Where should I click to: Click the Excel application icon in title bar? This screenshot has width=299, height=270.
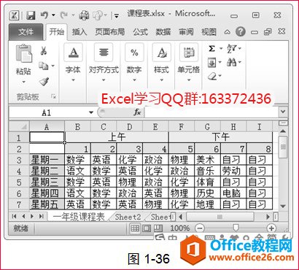click(15, 16)
